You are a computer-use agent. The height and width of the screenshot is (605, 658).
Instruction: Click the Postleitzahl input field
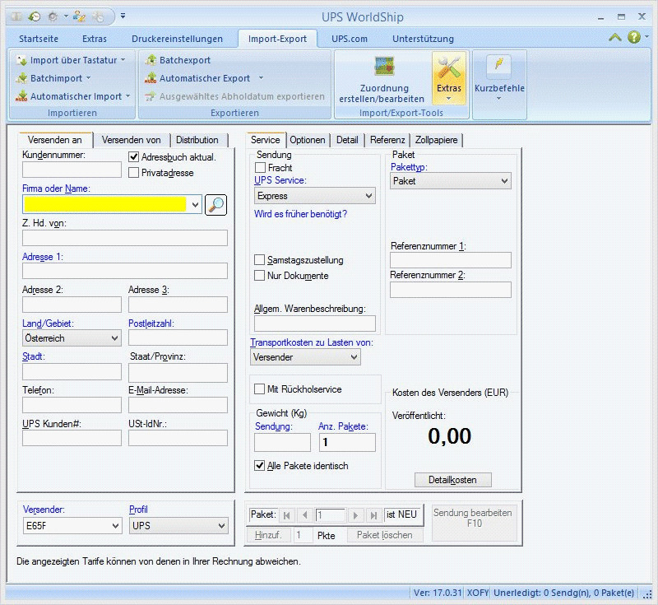(x=178, y=337)
